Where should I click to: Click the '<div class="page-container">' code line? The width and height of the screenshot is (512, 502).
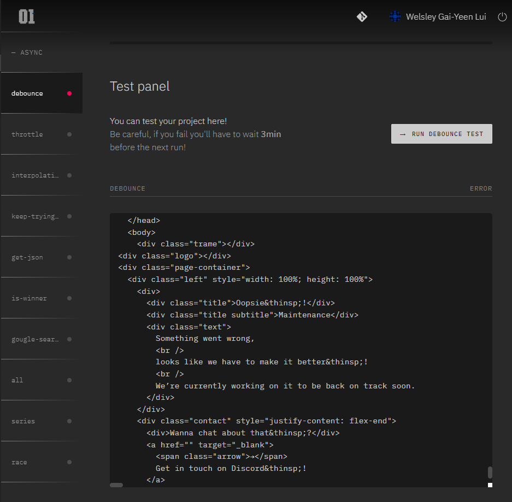184,268
